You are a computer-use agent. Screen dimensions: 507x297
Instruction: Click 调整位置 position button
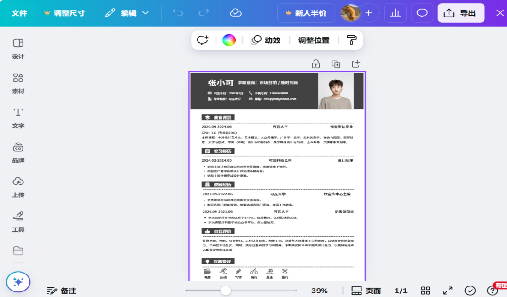[314, 40]
